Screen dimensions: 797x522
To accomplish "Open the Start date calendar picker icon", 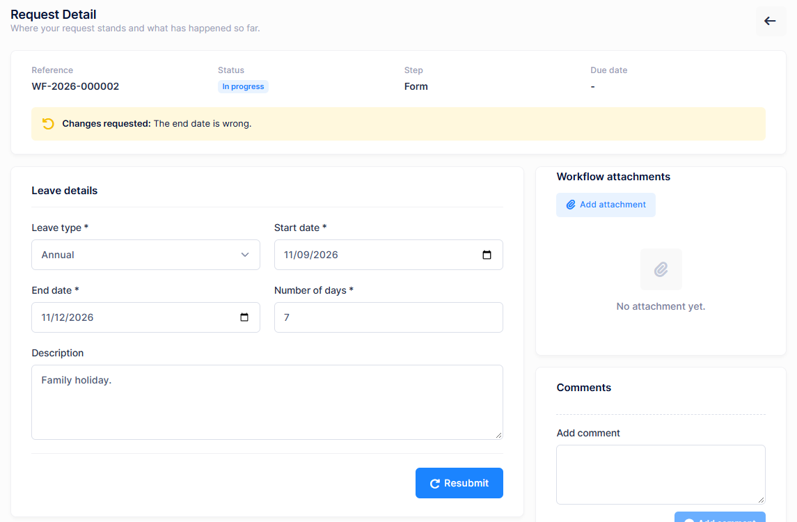I will point(487,255).
